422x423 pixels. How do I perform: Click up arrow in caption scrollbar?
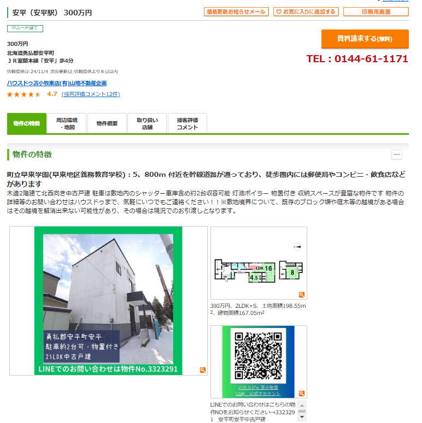pos(302,406)
